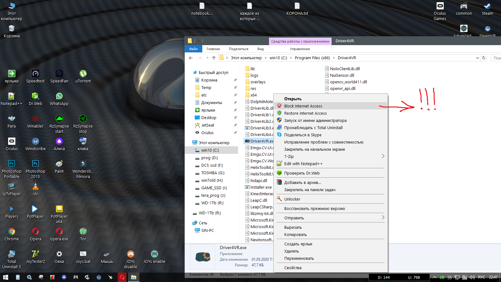Click Свойства at menu bottom
This screenshot has height=282, width=501.
(x=331, y=268)
